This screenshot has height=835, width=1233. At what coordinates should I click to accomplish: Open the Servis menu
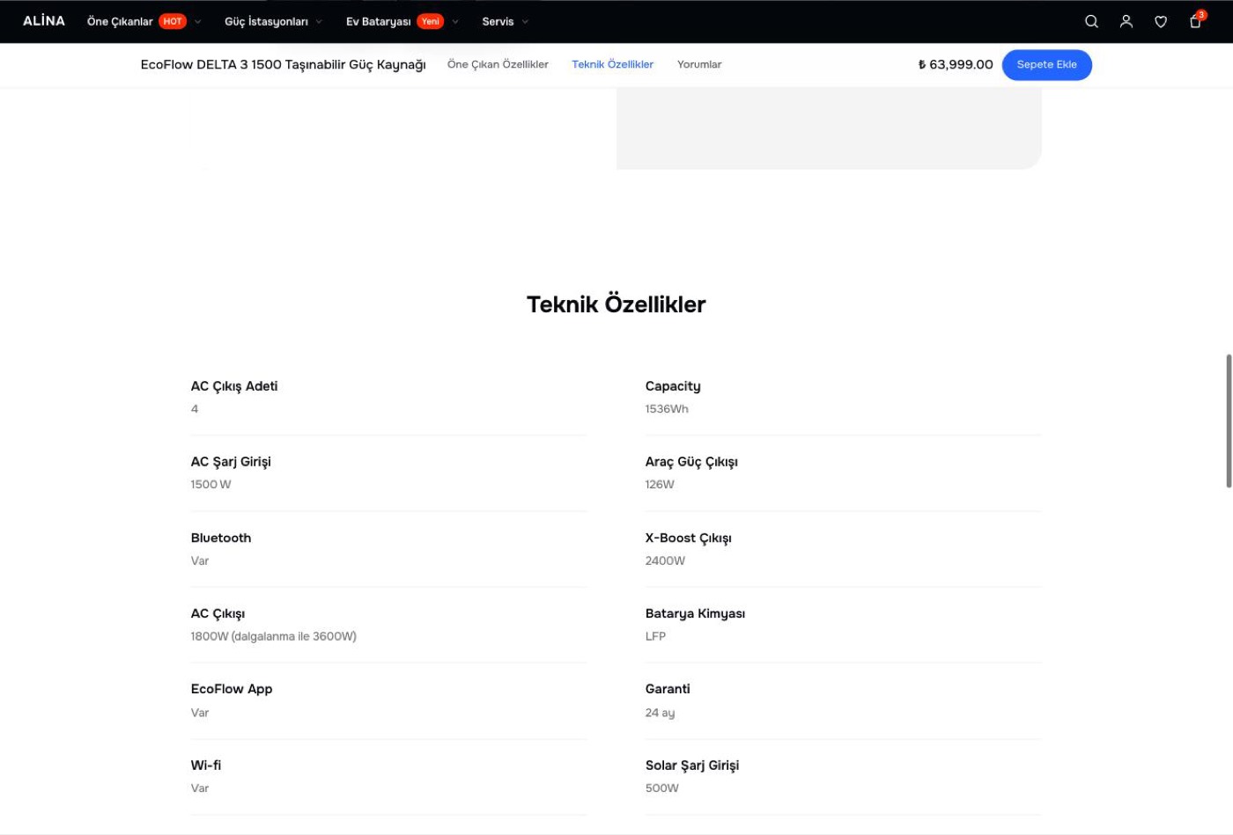(x=498, y=21)
